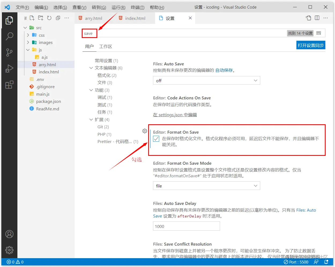Uncheck the Format On Save checkbox
The image size is (335, 267).
(x=156, y=139)
